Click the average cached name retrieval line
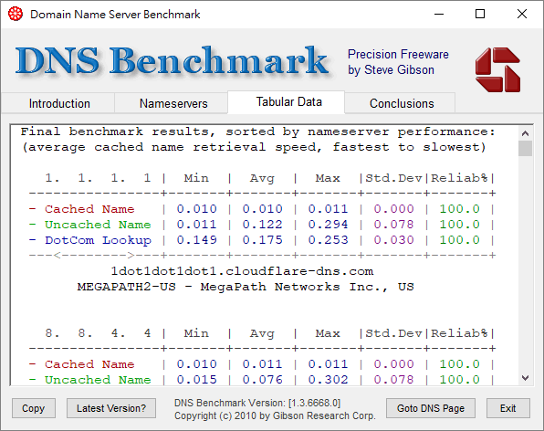Screen dimensions: 544x431 coord(254,148)
